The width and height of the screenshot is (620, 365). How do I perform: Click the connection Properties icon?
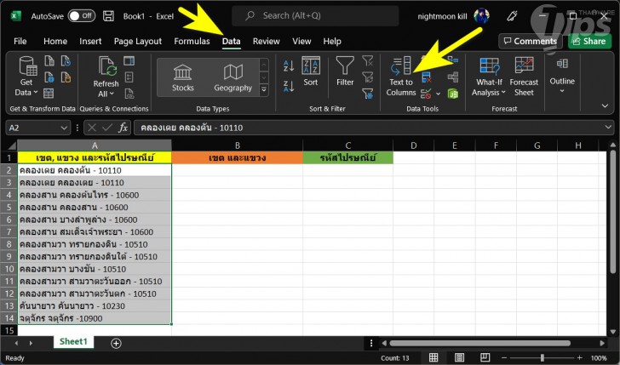point(129,77)
